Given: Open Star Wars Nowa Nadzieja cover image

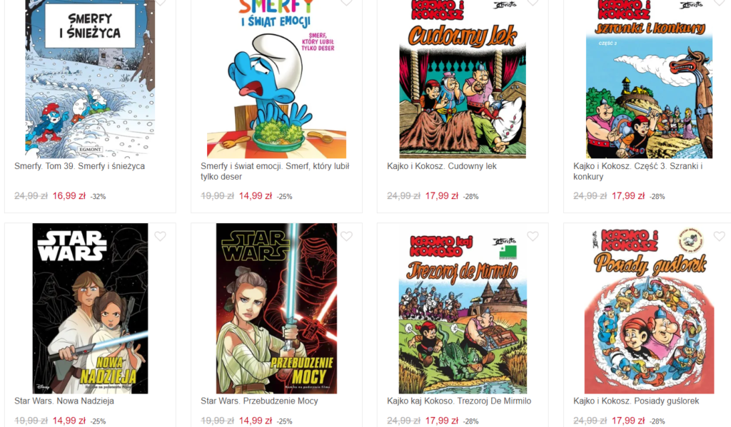Looking at the screenshot, I should (x=90, y=308).
